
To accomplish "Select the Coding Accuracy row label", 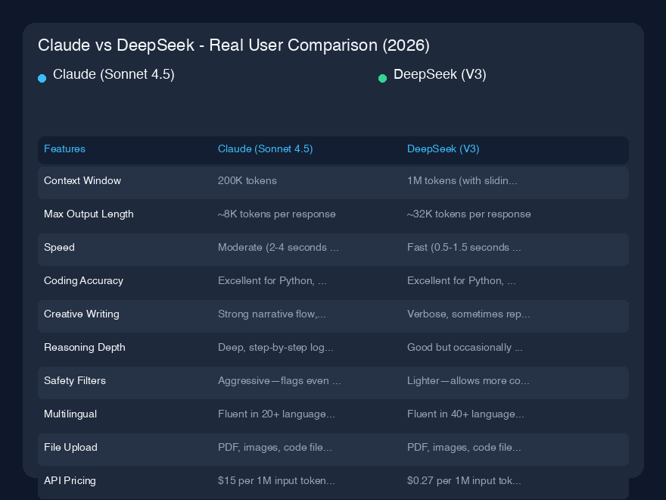I will (x=84, y=280).
